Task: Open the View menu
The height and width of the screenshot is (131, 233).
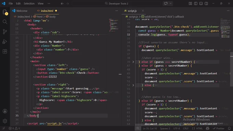Action: click(x=40, y=3)
